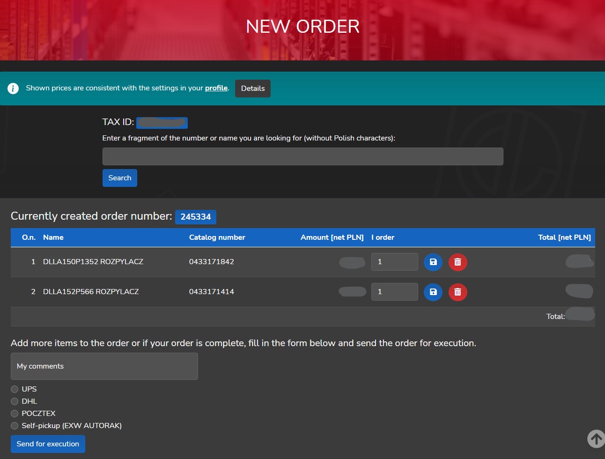Click the Total: label in summary row
605x459 pixels.
[x=556, y=317]
